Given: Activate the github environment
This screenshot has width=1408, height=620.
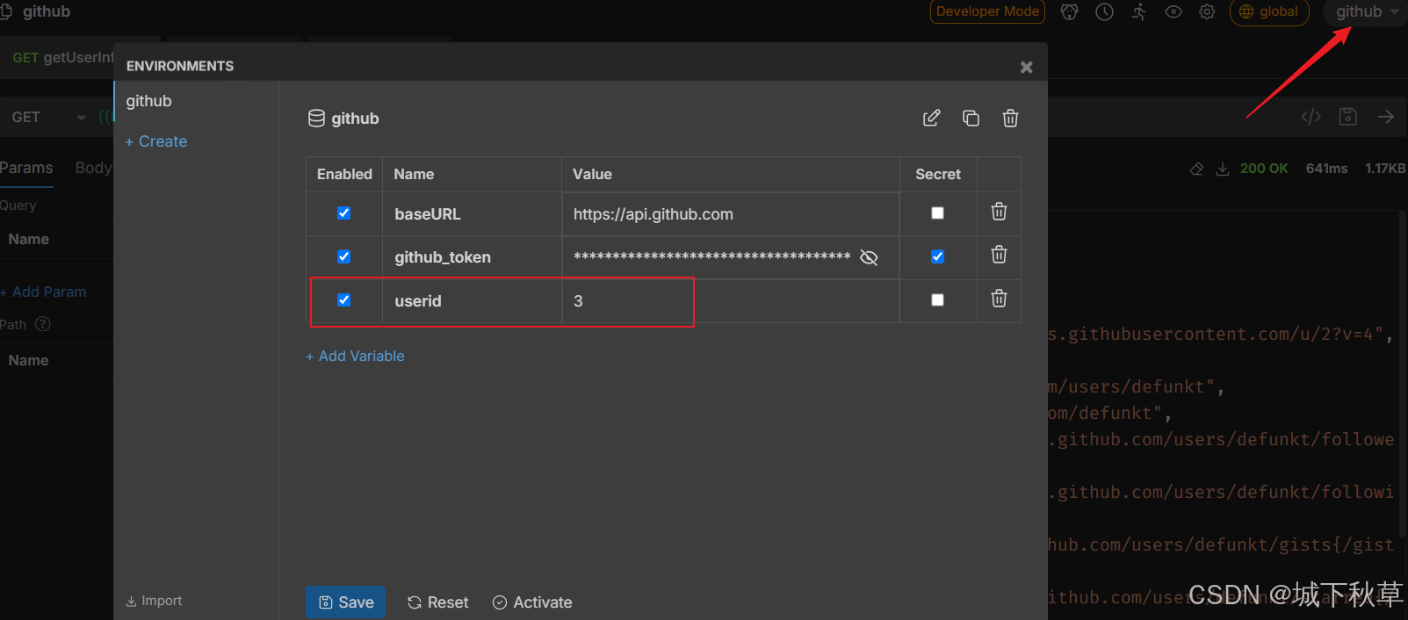Looking at the screenshot, I should tap(532, 602).
